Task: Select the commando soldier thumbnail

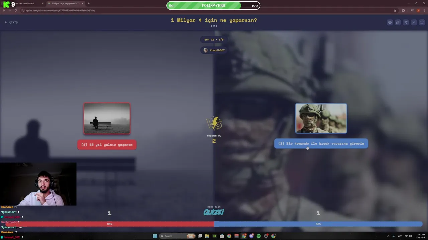Action: coord(321,118)
